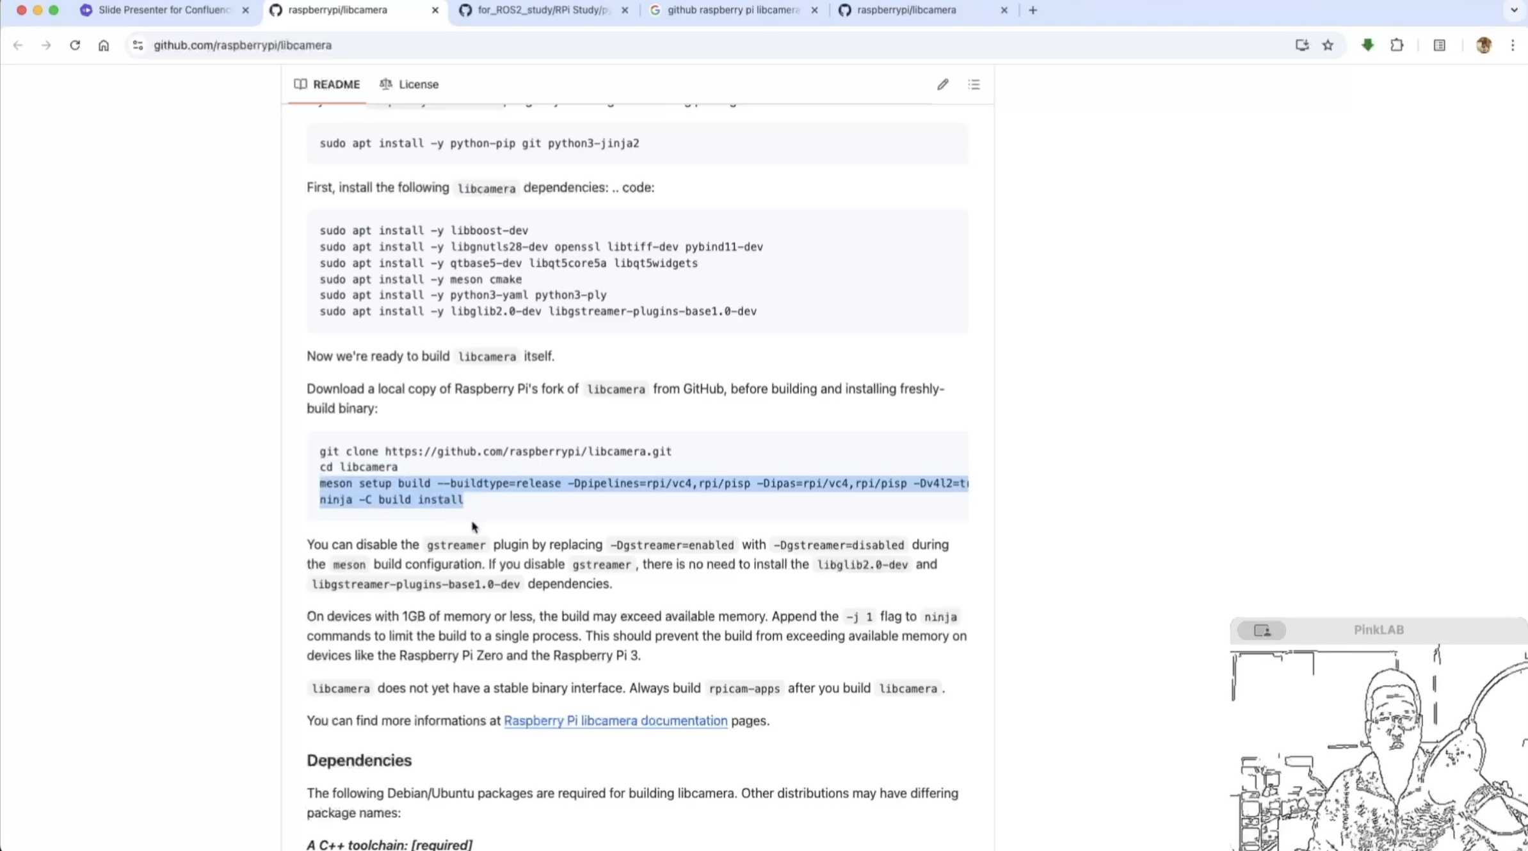Open the side panel icon in toolbar

click(1439, 45)
